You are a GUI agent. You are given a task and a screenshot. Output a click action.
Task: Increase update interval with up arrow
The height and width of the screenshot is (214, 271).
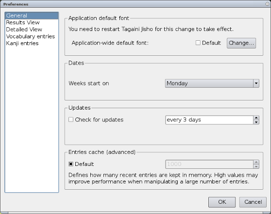click(256, 118)
